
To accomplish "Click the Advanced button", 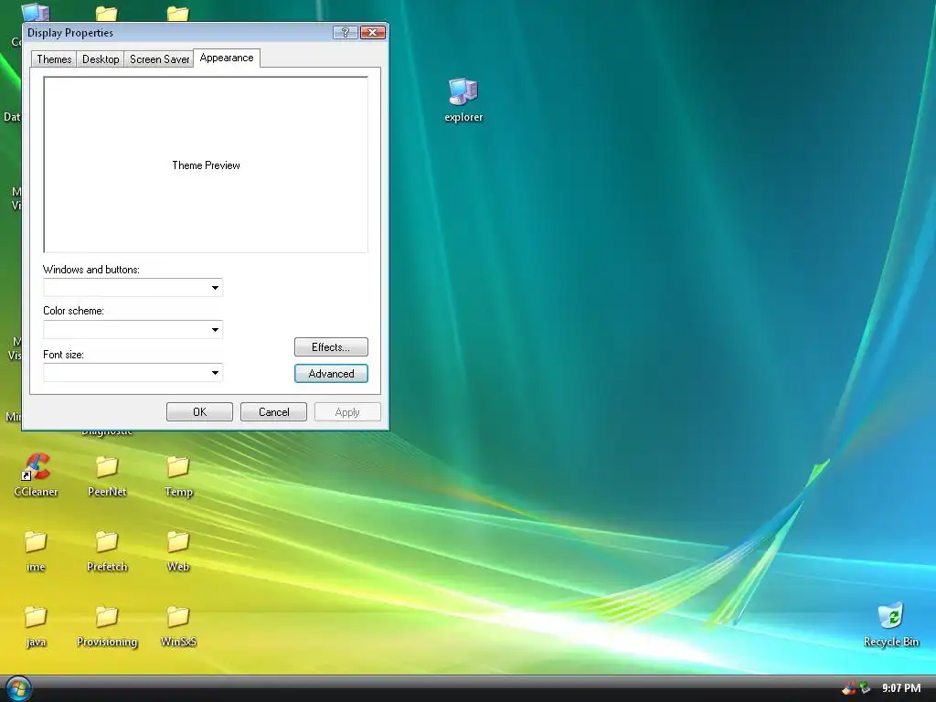I will [331, 374].
